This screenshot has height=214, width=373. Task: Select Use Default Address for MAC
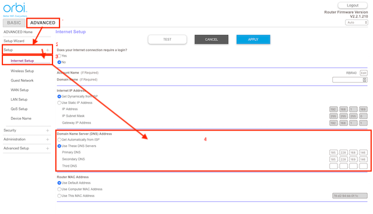59,183
